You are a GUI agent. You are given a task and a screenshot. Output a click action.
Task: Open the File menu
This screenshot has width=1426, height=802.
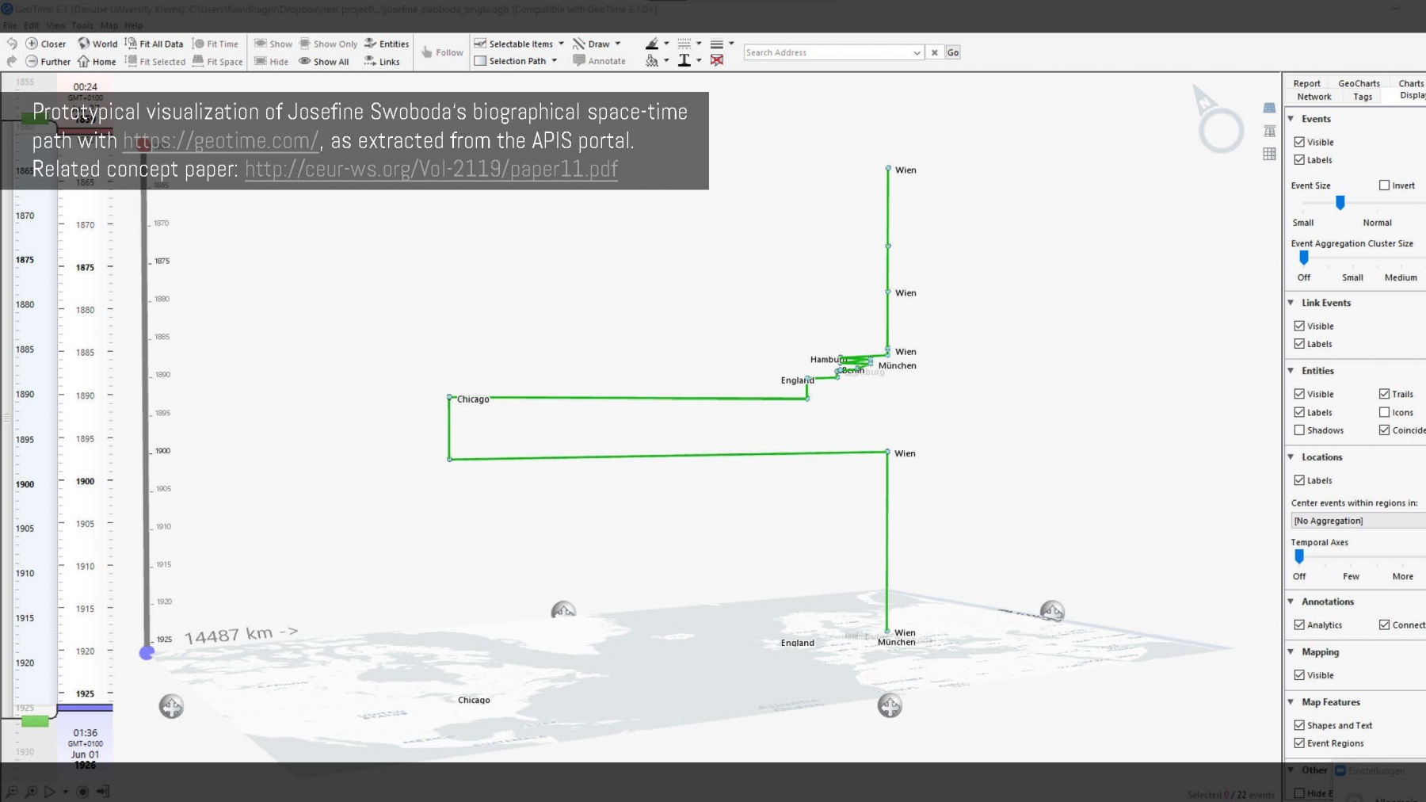(x=10, y=25)
